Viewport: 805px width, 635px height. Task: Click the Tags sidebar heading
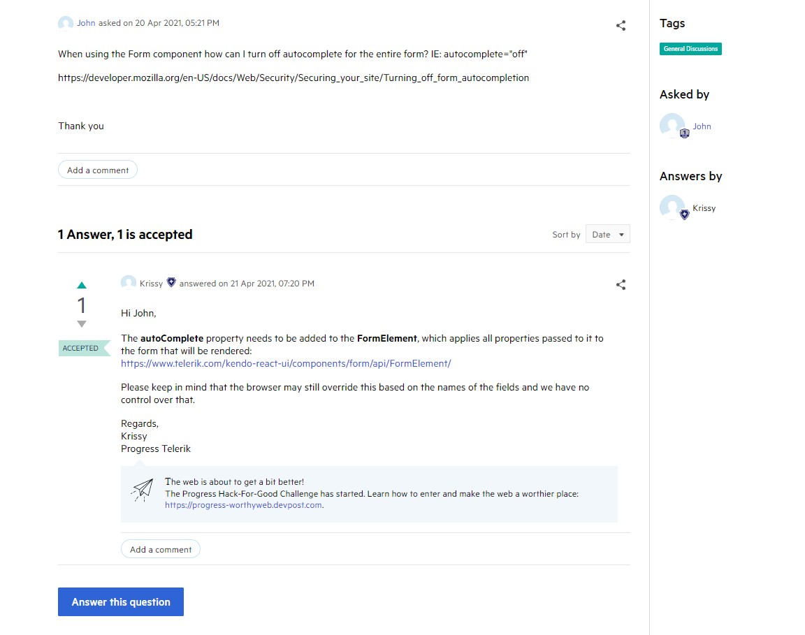[x=672, y=23]
